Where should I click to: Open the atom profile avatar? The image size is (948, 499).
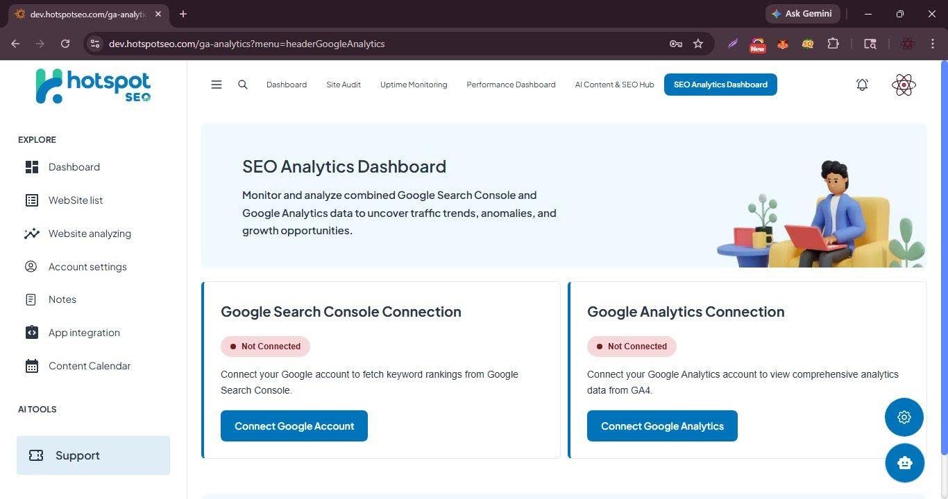904,85
